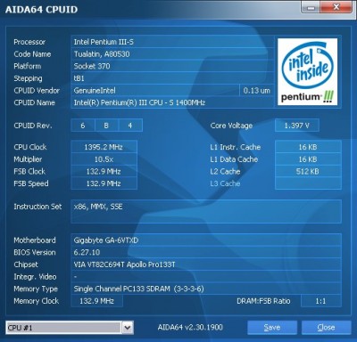The image size is (357, 342).
Task: Click the L1 Data Cache value '16 KB'
Action: pos(308,159)
